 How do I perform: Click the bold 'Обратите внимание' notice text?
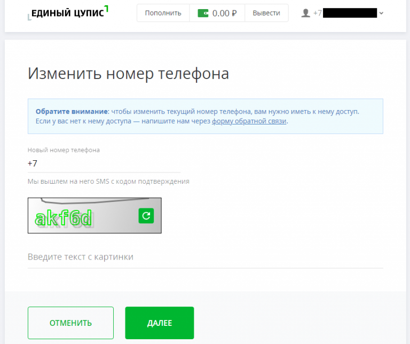tap(72, 112)
